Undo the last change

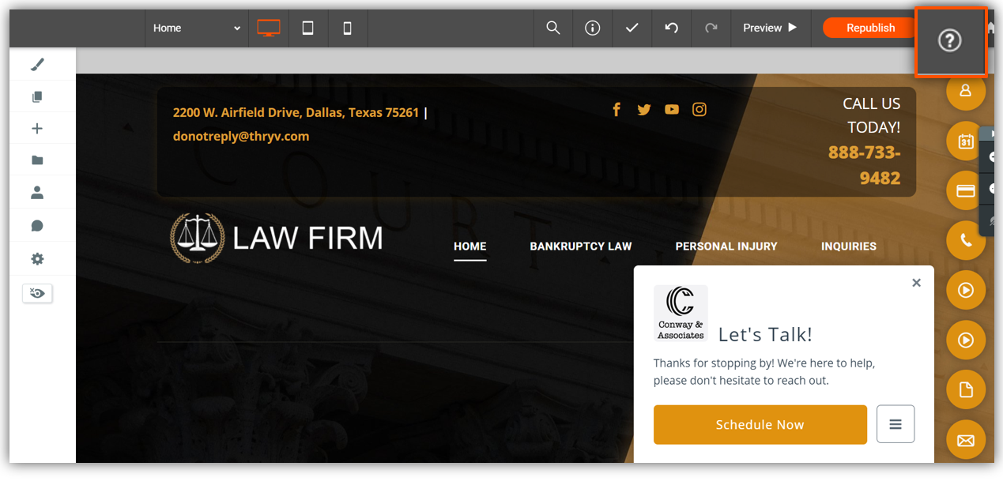tap(671, 28)
